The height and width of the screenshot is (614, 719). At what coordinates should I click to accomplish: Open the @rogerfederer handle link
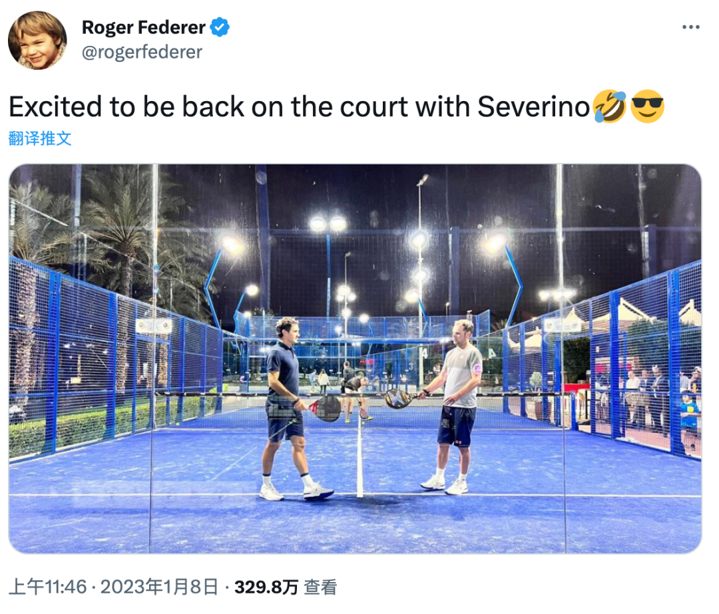coord(142,53)
